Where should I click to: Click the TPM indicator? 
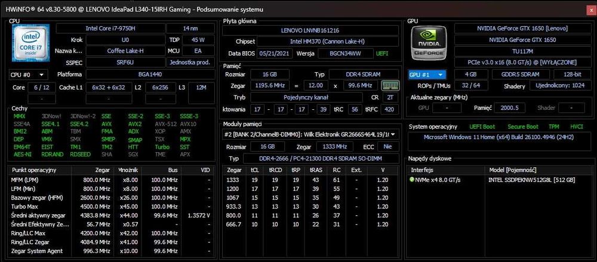(554, 127)
